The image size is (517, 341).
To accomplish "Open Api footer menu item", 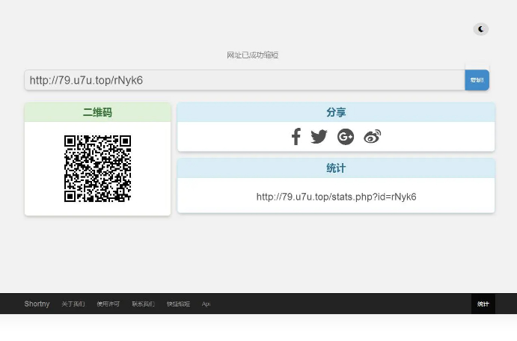I will click(206, 304).
